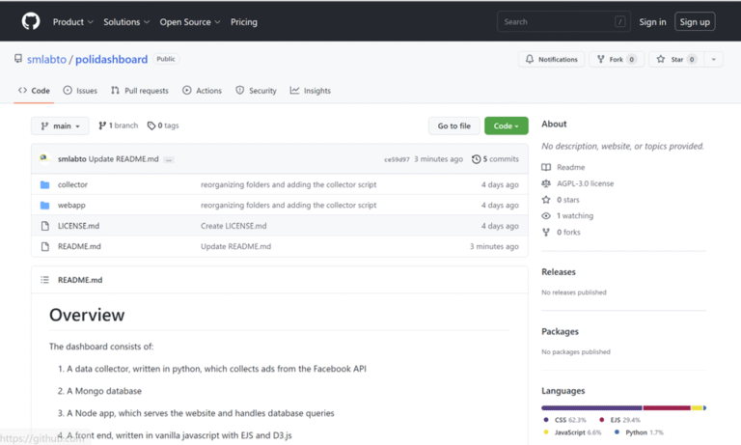Click the Notifications bell button
The image size is (741, 445).
pyautogui.click(x=551, y=59)
